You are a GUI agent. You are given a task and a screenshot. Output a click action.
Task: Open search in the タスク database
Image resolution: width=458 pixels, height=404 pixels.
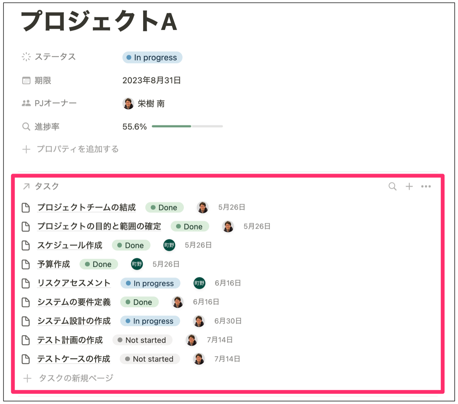tap(392, 186)
